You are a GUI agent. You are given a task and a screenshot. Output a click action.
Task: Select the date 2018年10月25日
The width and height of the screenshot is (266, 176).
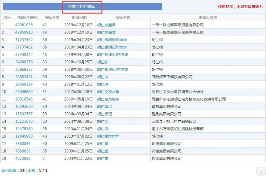[x=78, y=62]
